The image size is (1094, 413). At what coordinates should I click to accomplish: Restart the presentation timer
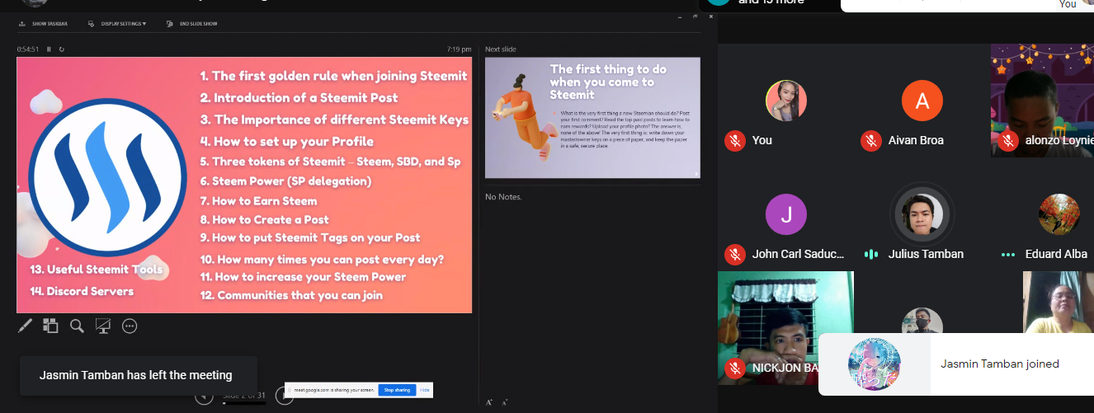pos(61,49)
